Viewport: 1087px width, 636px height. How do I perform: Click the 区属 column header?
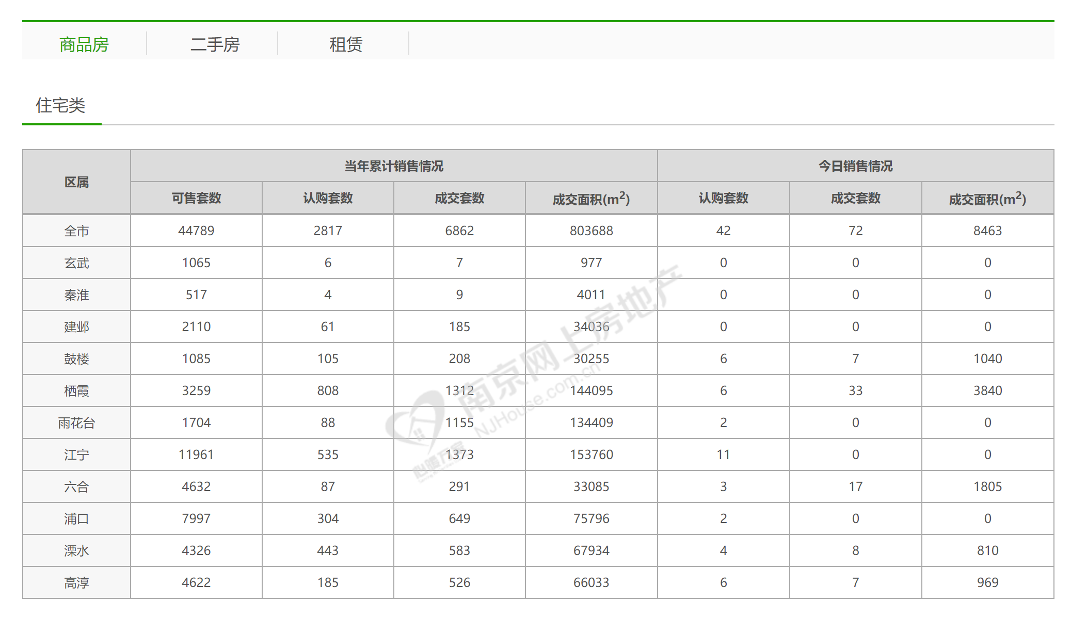coord(76,182)
